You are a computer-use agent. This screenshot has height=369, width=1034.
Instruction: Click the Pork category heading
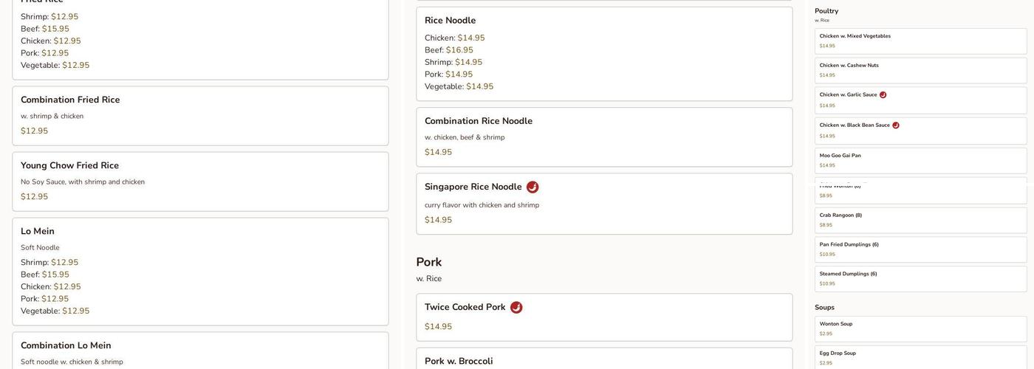click(x=429, y=262)
